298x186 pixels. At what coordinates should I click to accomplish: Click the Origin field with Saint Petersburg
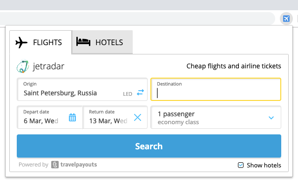tap(70, 89)
